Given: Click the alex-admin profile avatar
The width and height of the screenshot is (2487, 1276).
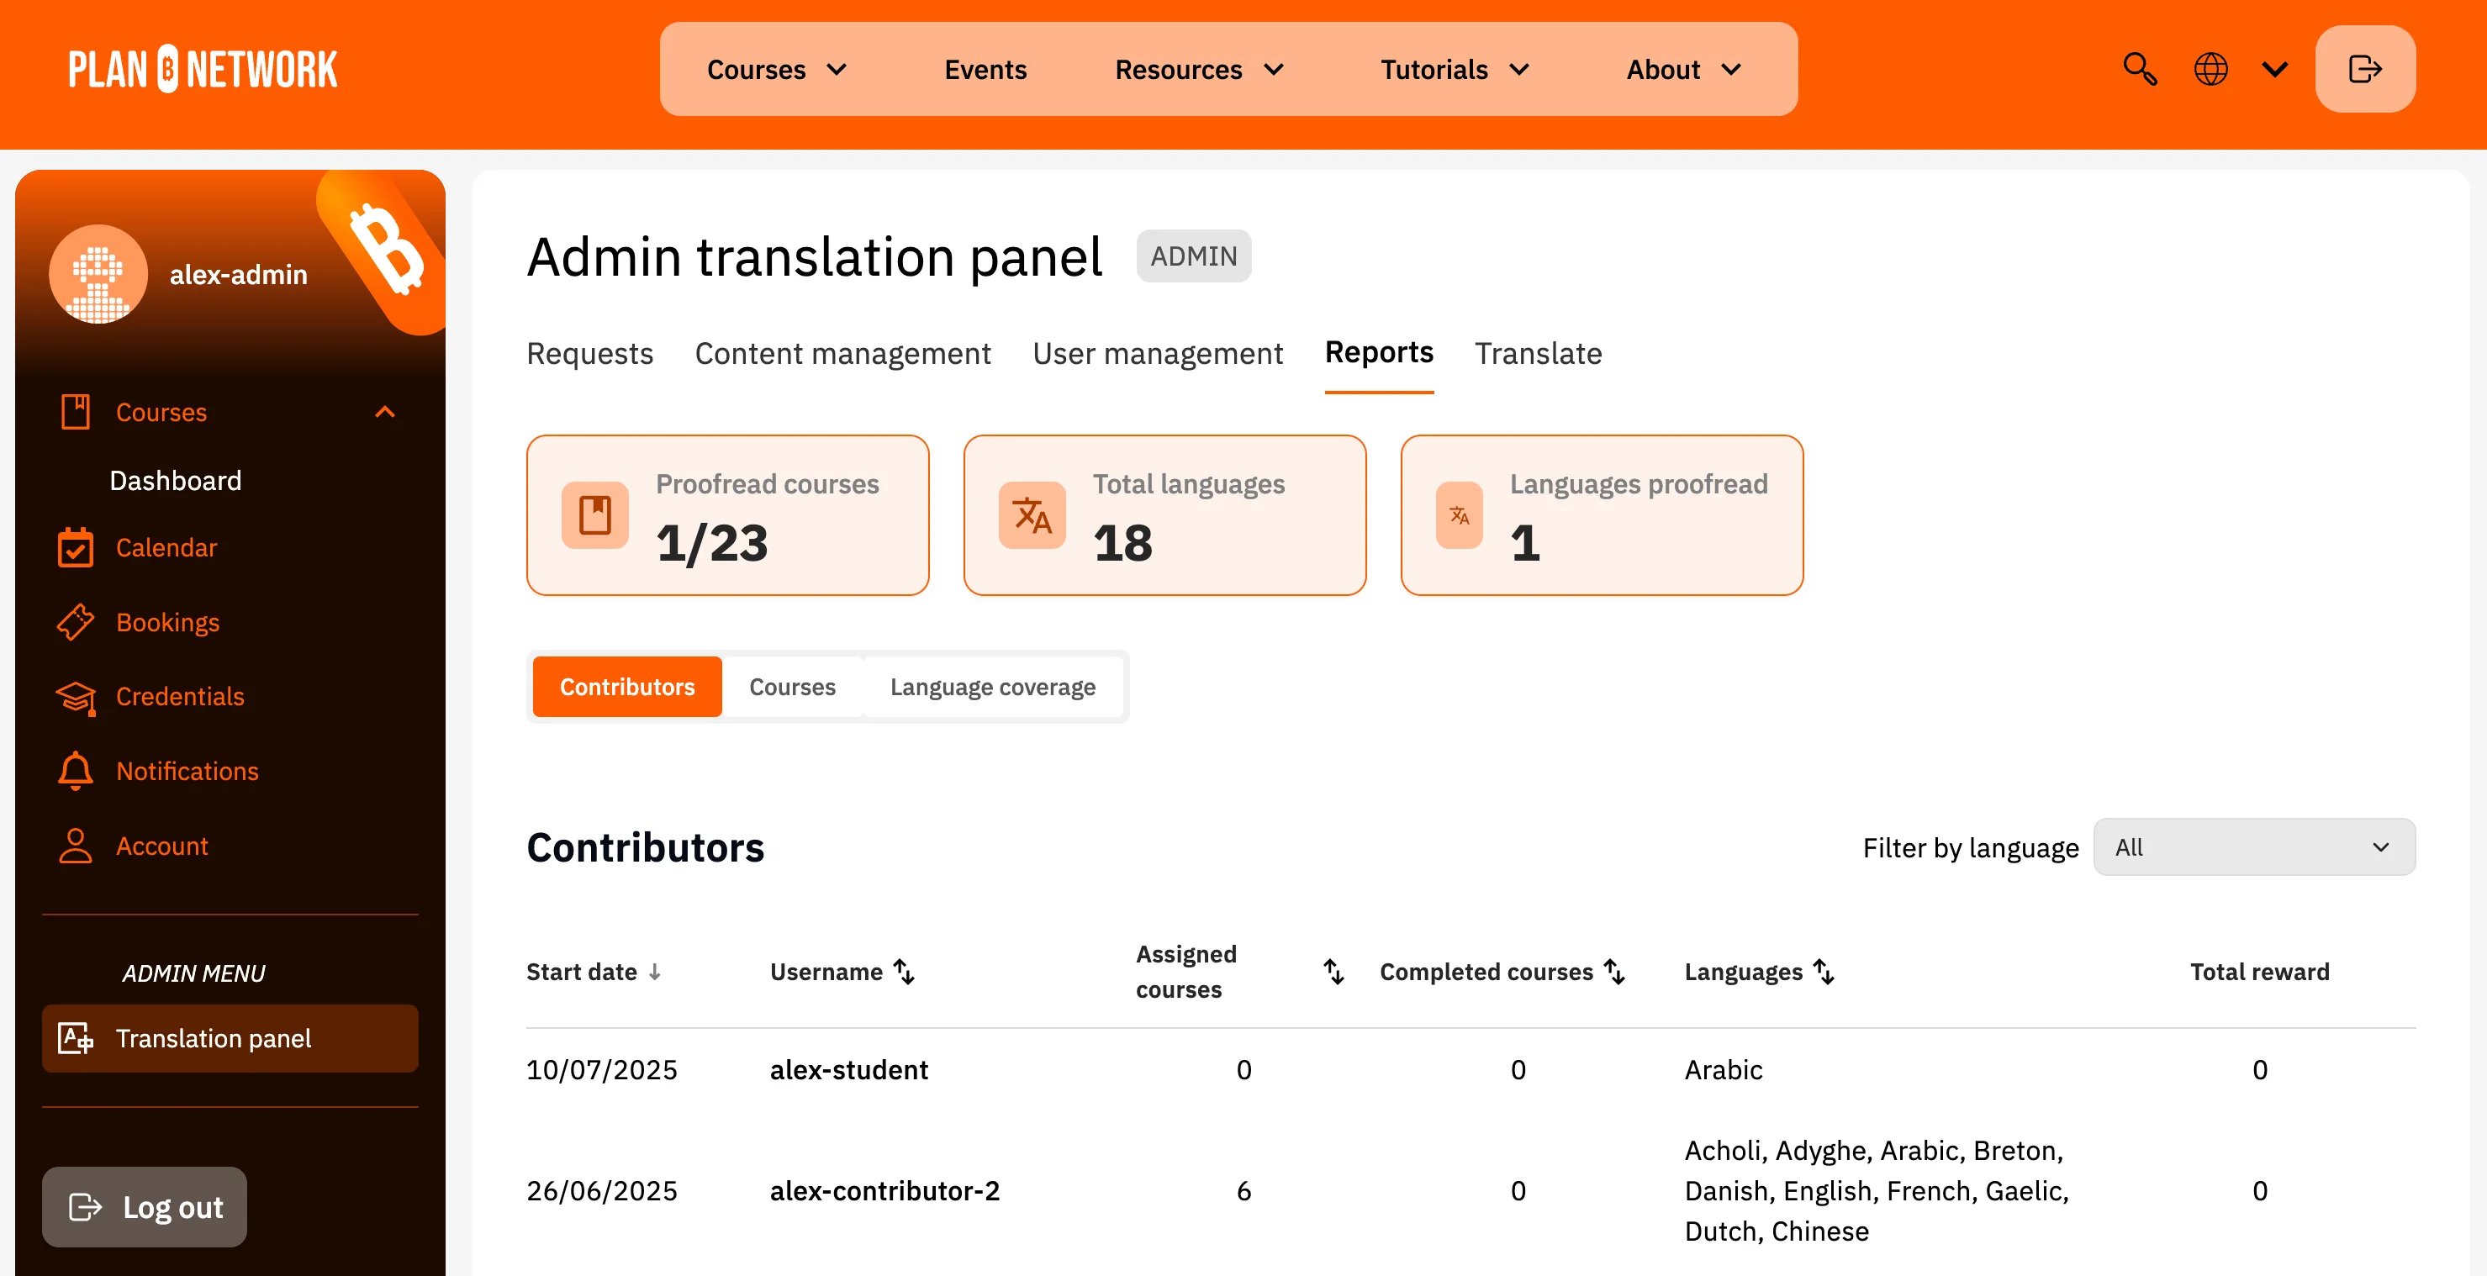Looking at the screenshot, I should [98, 274].
